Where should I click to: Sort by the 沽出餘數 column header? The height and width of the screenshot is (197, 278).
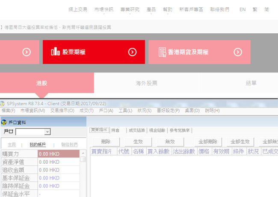pos(184,151)
